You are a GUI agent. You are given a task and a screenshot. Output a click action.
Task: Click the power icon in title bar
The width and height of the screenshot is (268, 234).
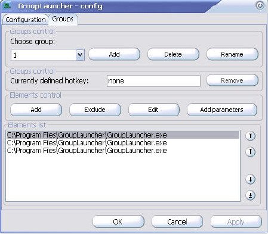click(260, 5)
